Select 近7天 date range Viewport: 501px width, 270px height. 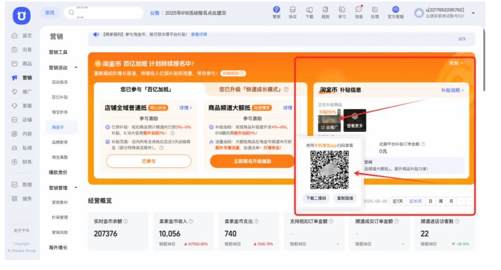(x=398, y=201)
